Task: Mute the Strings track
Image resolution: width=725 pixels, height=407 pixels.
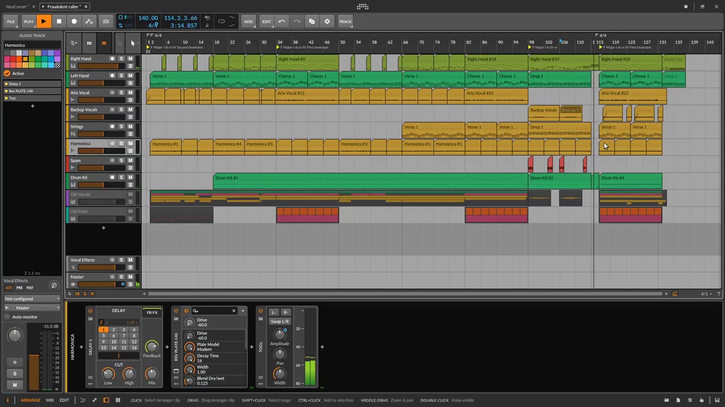Action: (130, 127)
